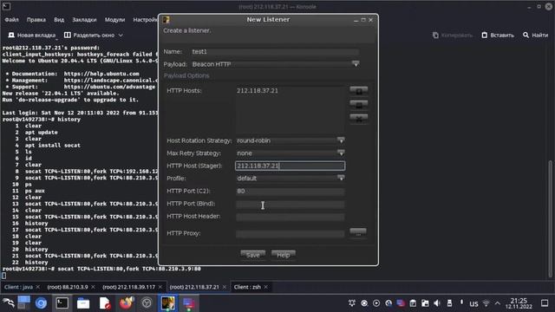Click the Help button in New Listener

coord(284,255)
